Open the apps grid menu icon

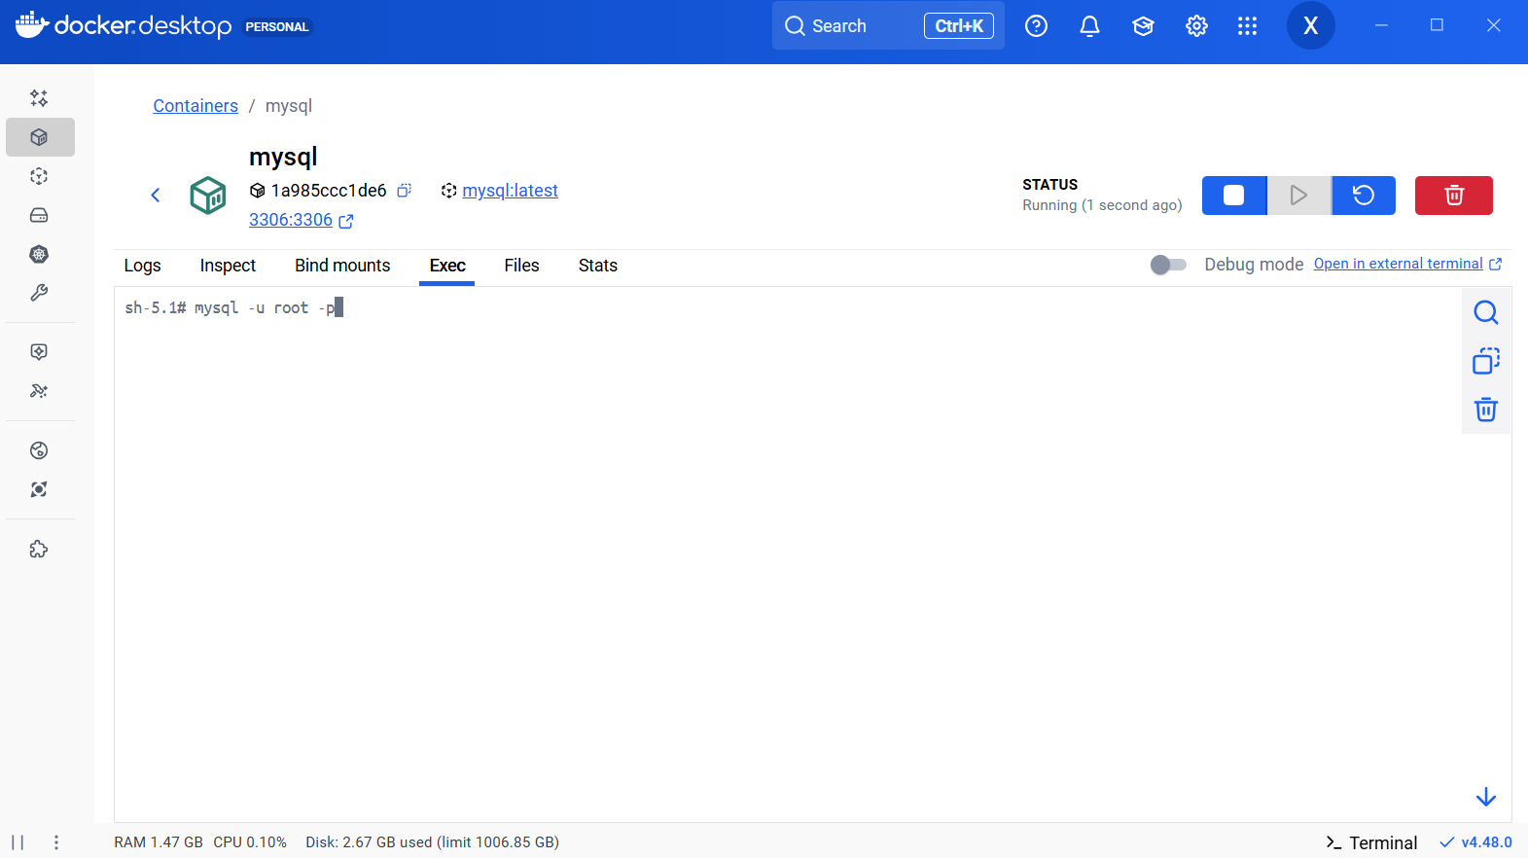(1248, 26)
